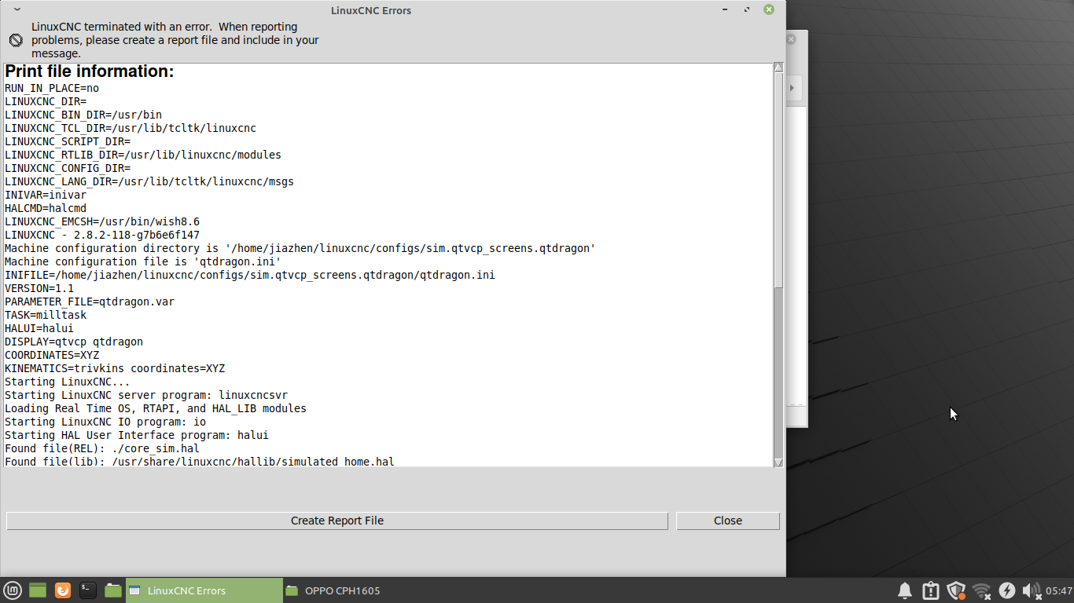Click the 'VERSION=1.1' line
This screenshot has width=1074, height=603.
39,288
